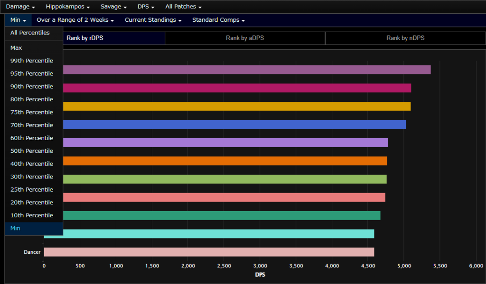Screen dimensions: 486x284
Task: Choose Max in the percentile menu
Action: (x=34, y=48)
